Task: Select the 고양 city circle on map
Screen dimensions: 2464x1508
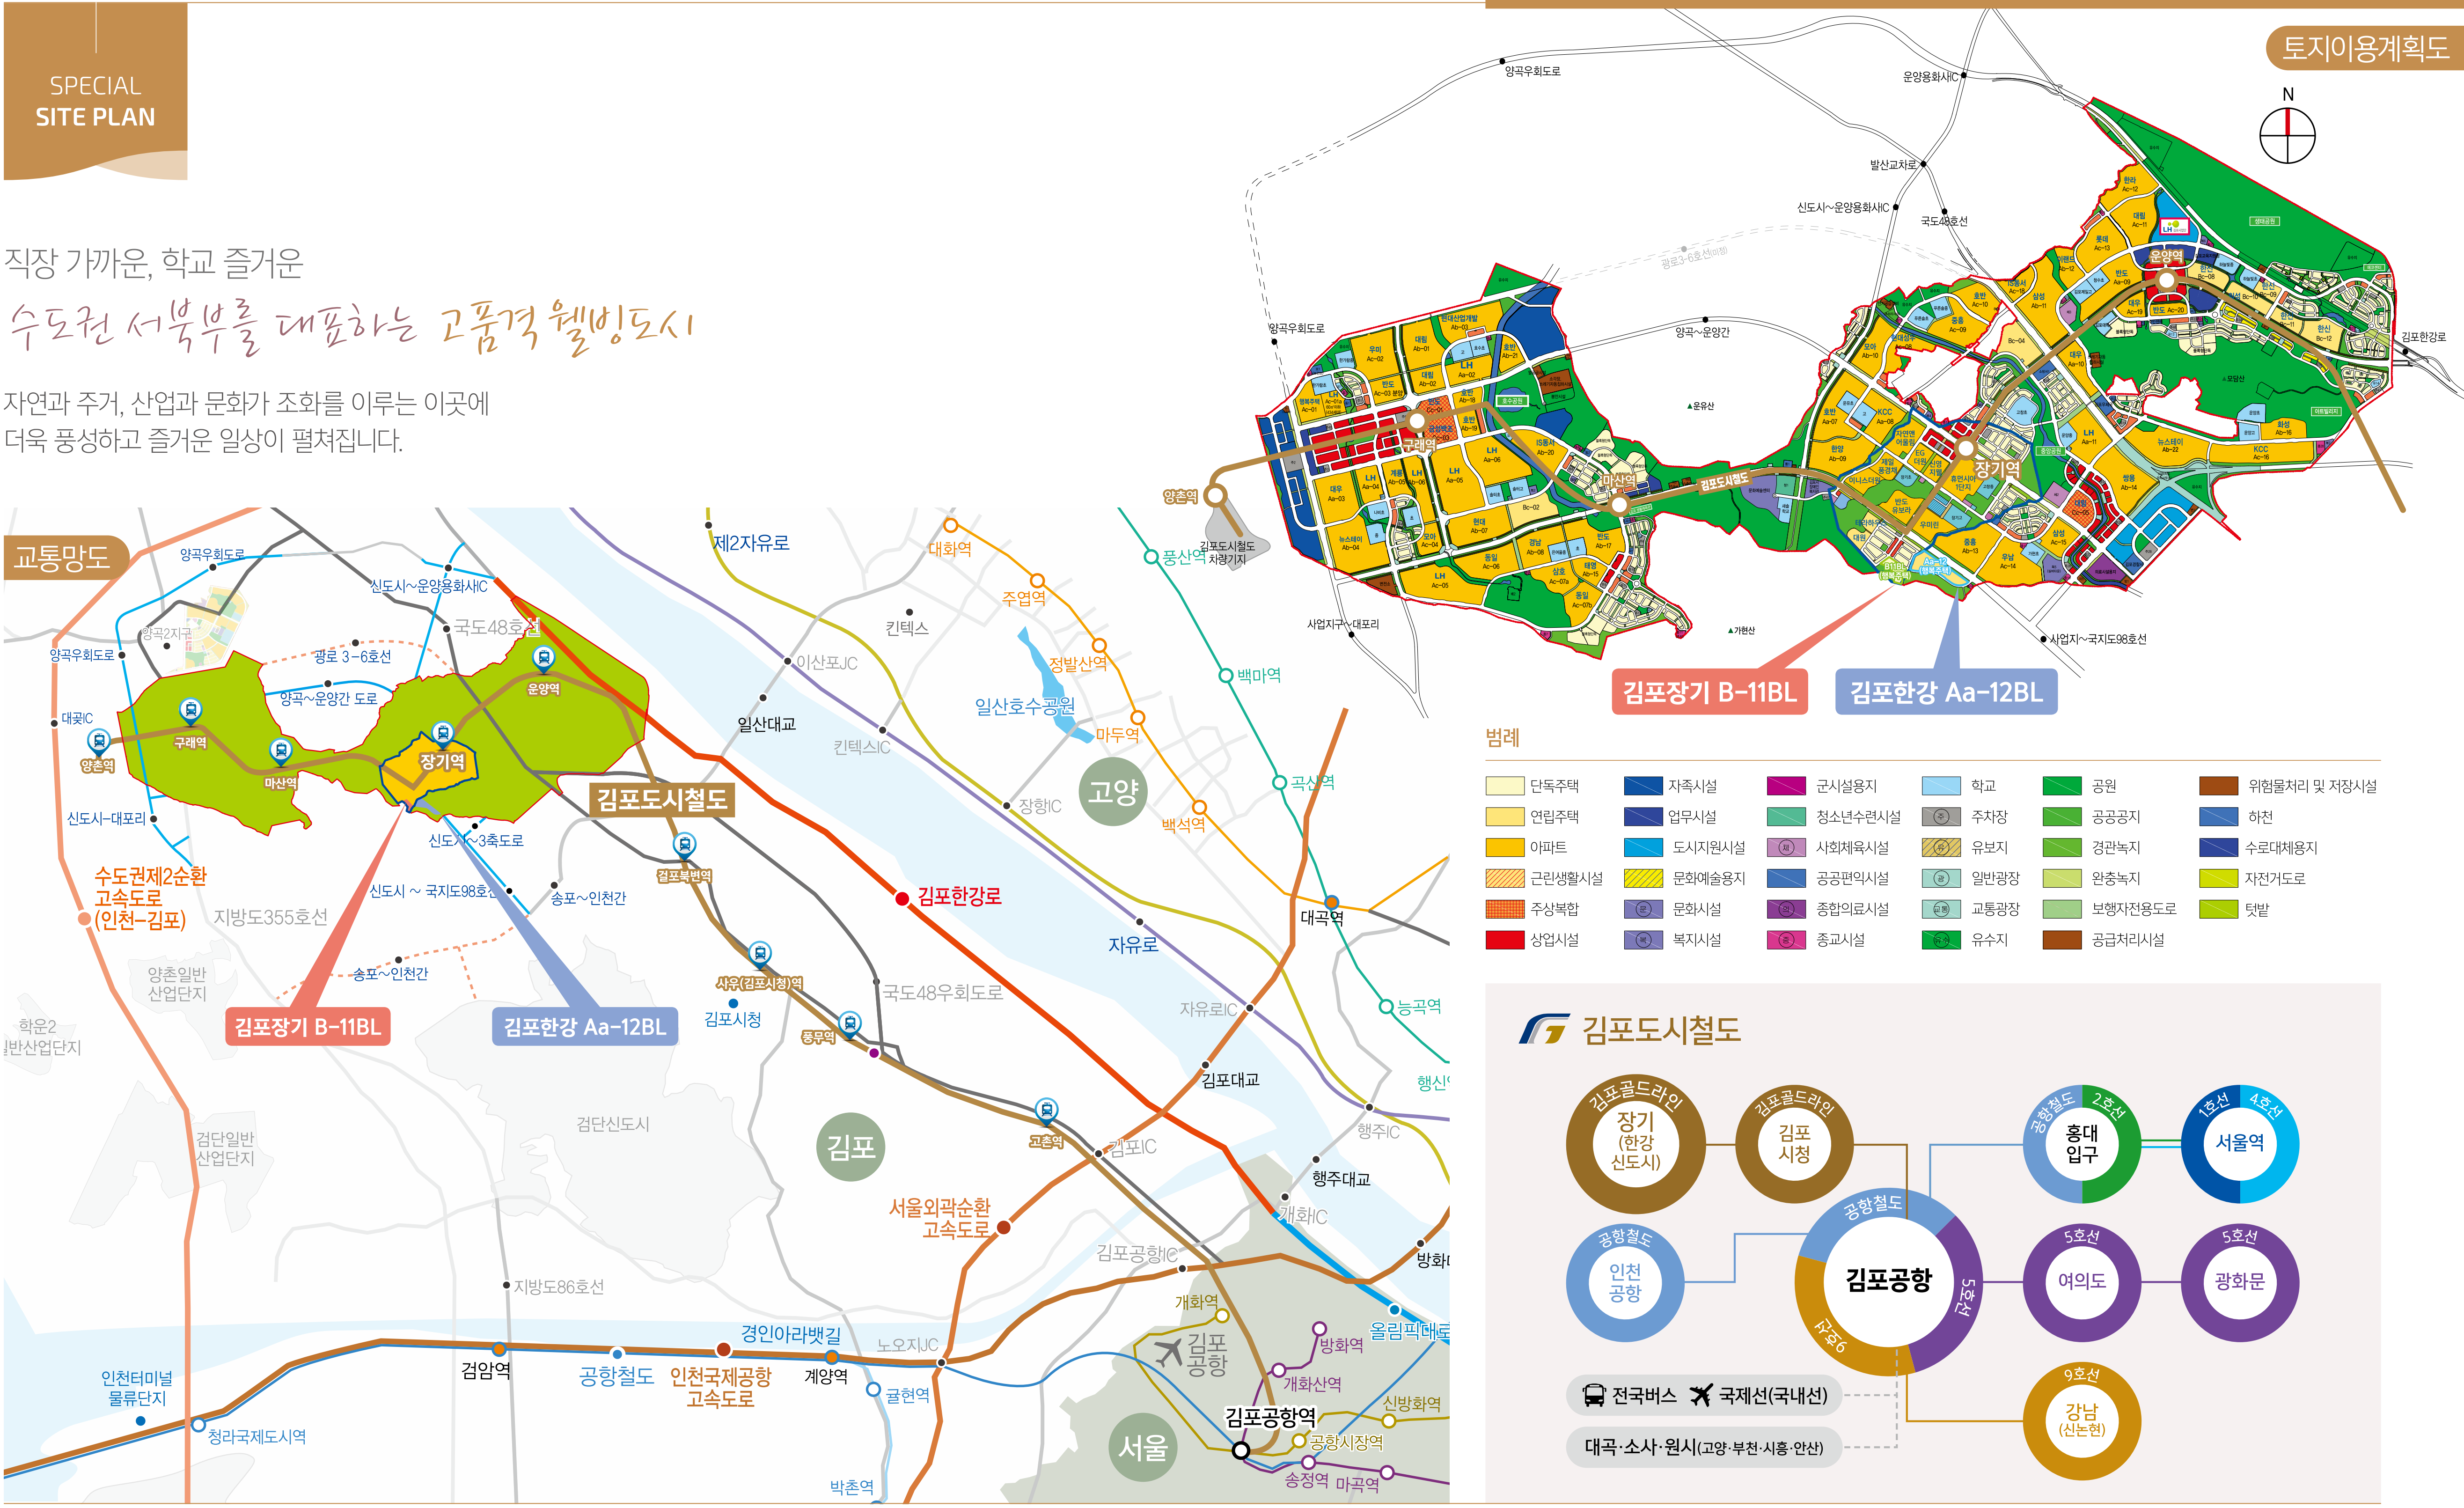Action: (x=1113, y=792)
